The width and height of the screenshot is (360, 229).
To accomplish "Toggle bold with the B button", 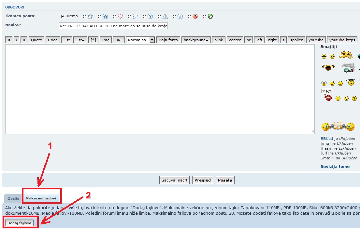I will 9,40.
